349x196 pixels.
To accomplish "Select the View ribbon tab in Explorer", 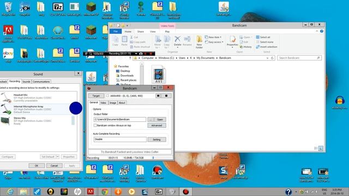I will (153, 32).
